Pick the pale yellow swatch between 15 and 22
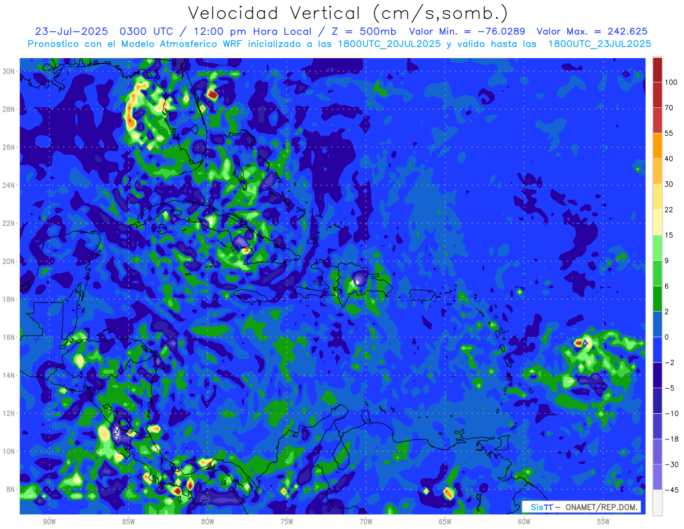The height and width of the screenshot is (529, 684). 657,222
